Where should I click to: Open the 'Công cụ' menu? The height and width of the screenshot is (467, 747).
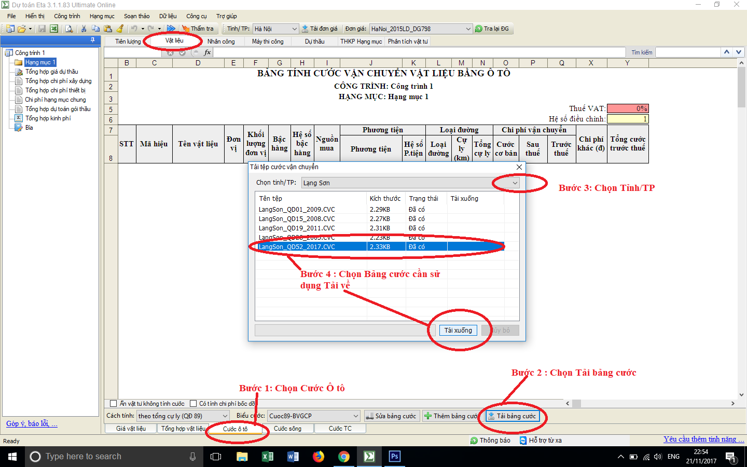coord(196,16)
